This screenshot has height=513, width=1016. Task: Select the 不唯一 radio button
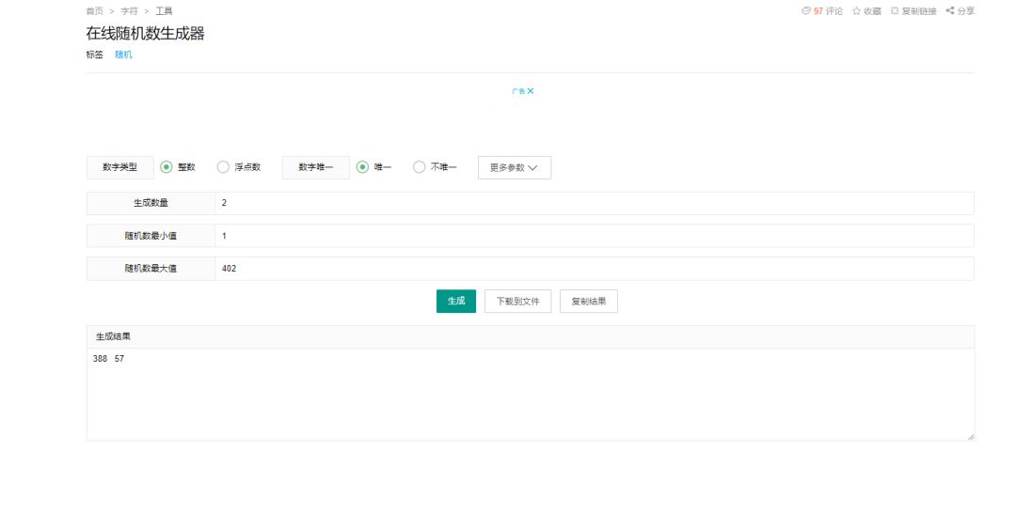(x=420, y=167)
